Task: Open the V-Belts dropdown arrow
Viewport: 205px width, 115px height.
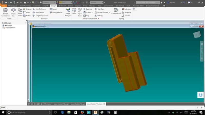Action: coord(93,12)
